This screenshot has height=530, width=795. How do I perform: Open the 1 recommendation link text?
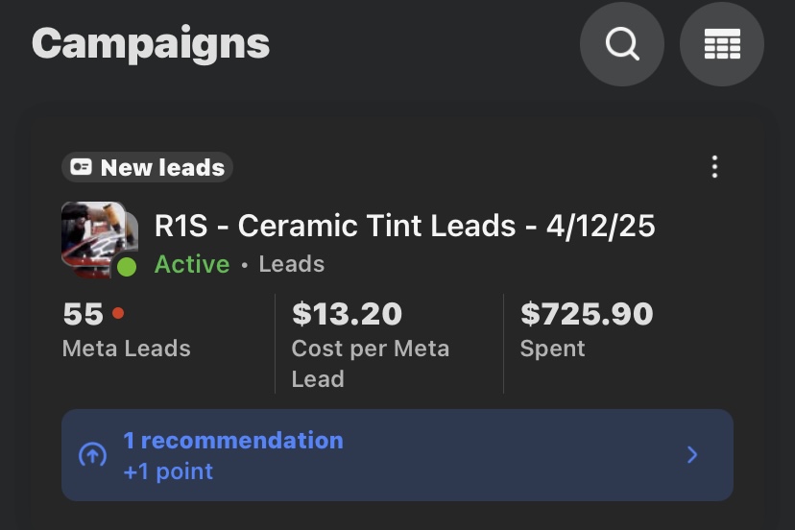point(232,441)
